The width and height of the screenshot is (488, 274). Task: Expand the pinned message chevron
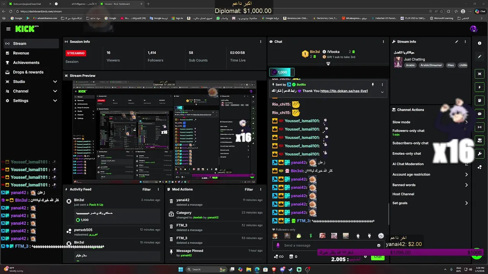(382, 92)
